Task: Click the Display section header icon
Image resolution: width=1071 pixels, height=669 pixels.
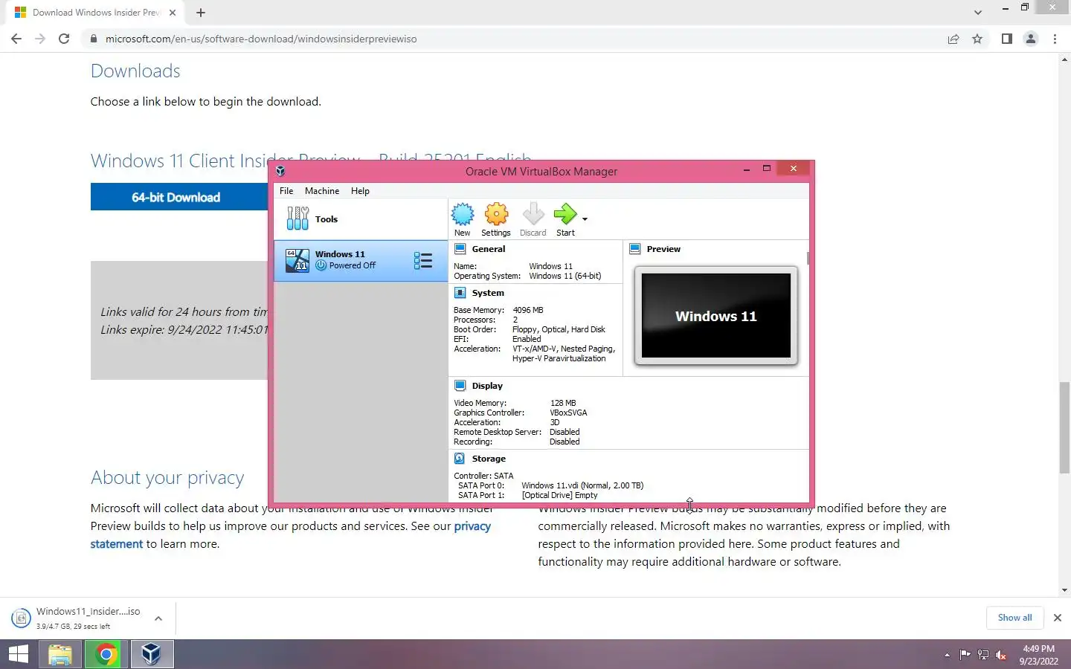Action: click(460, 386)
